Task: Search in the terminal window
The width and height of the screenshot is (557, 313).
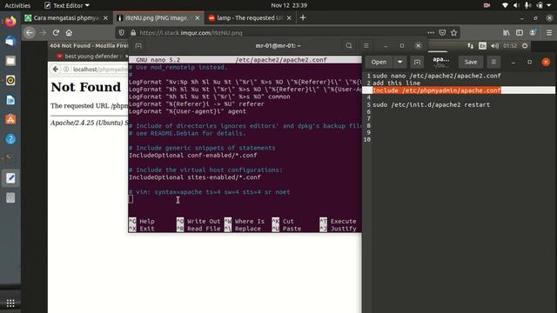Action: tap(349, 46)
